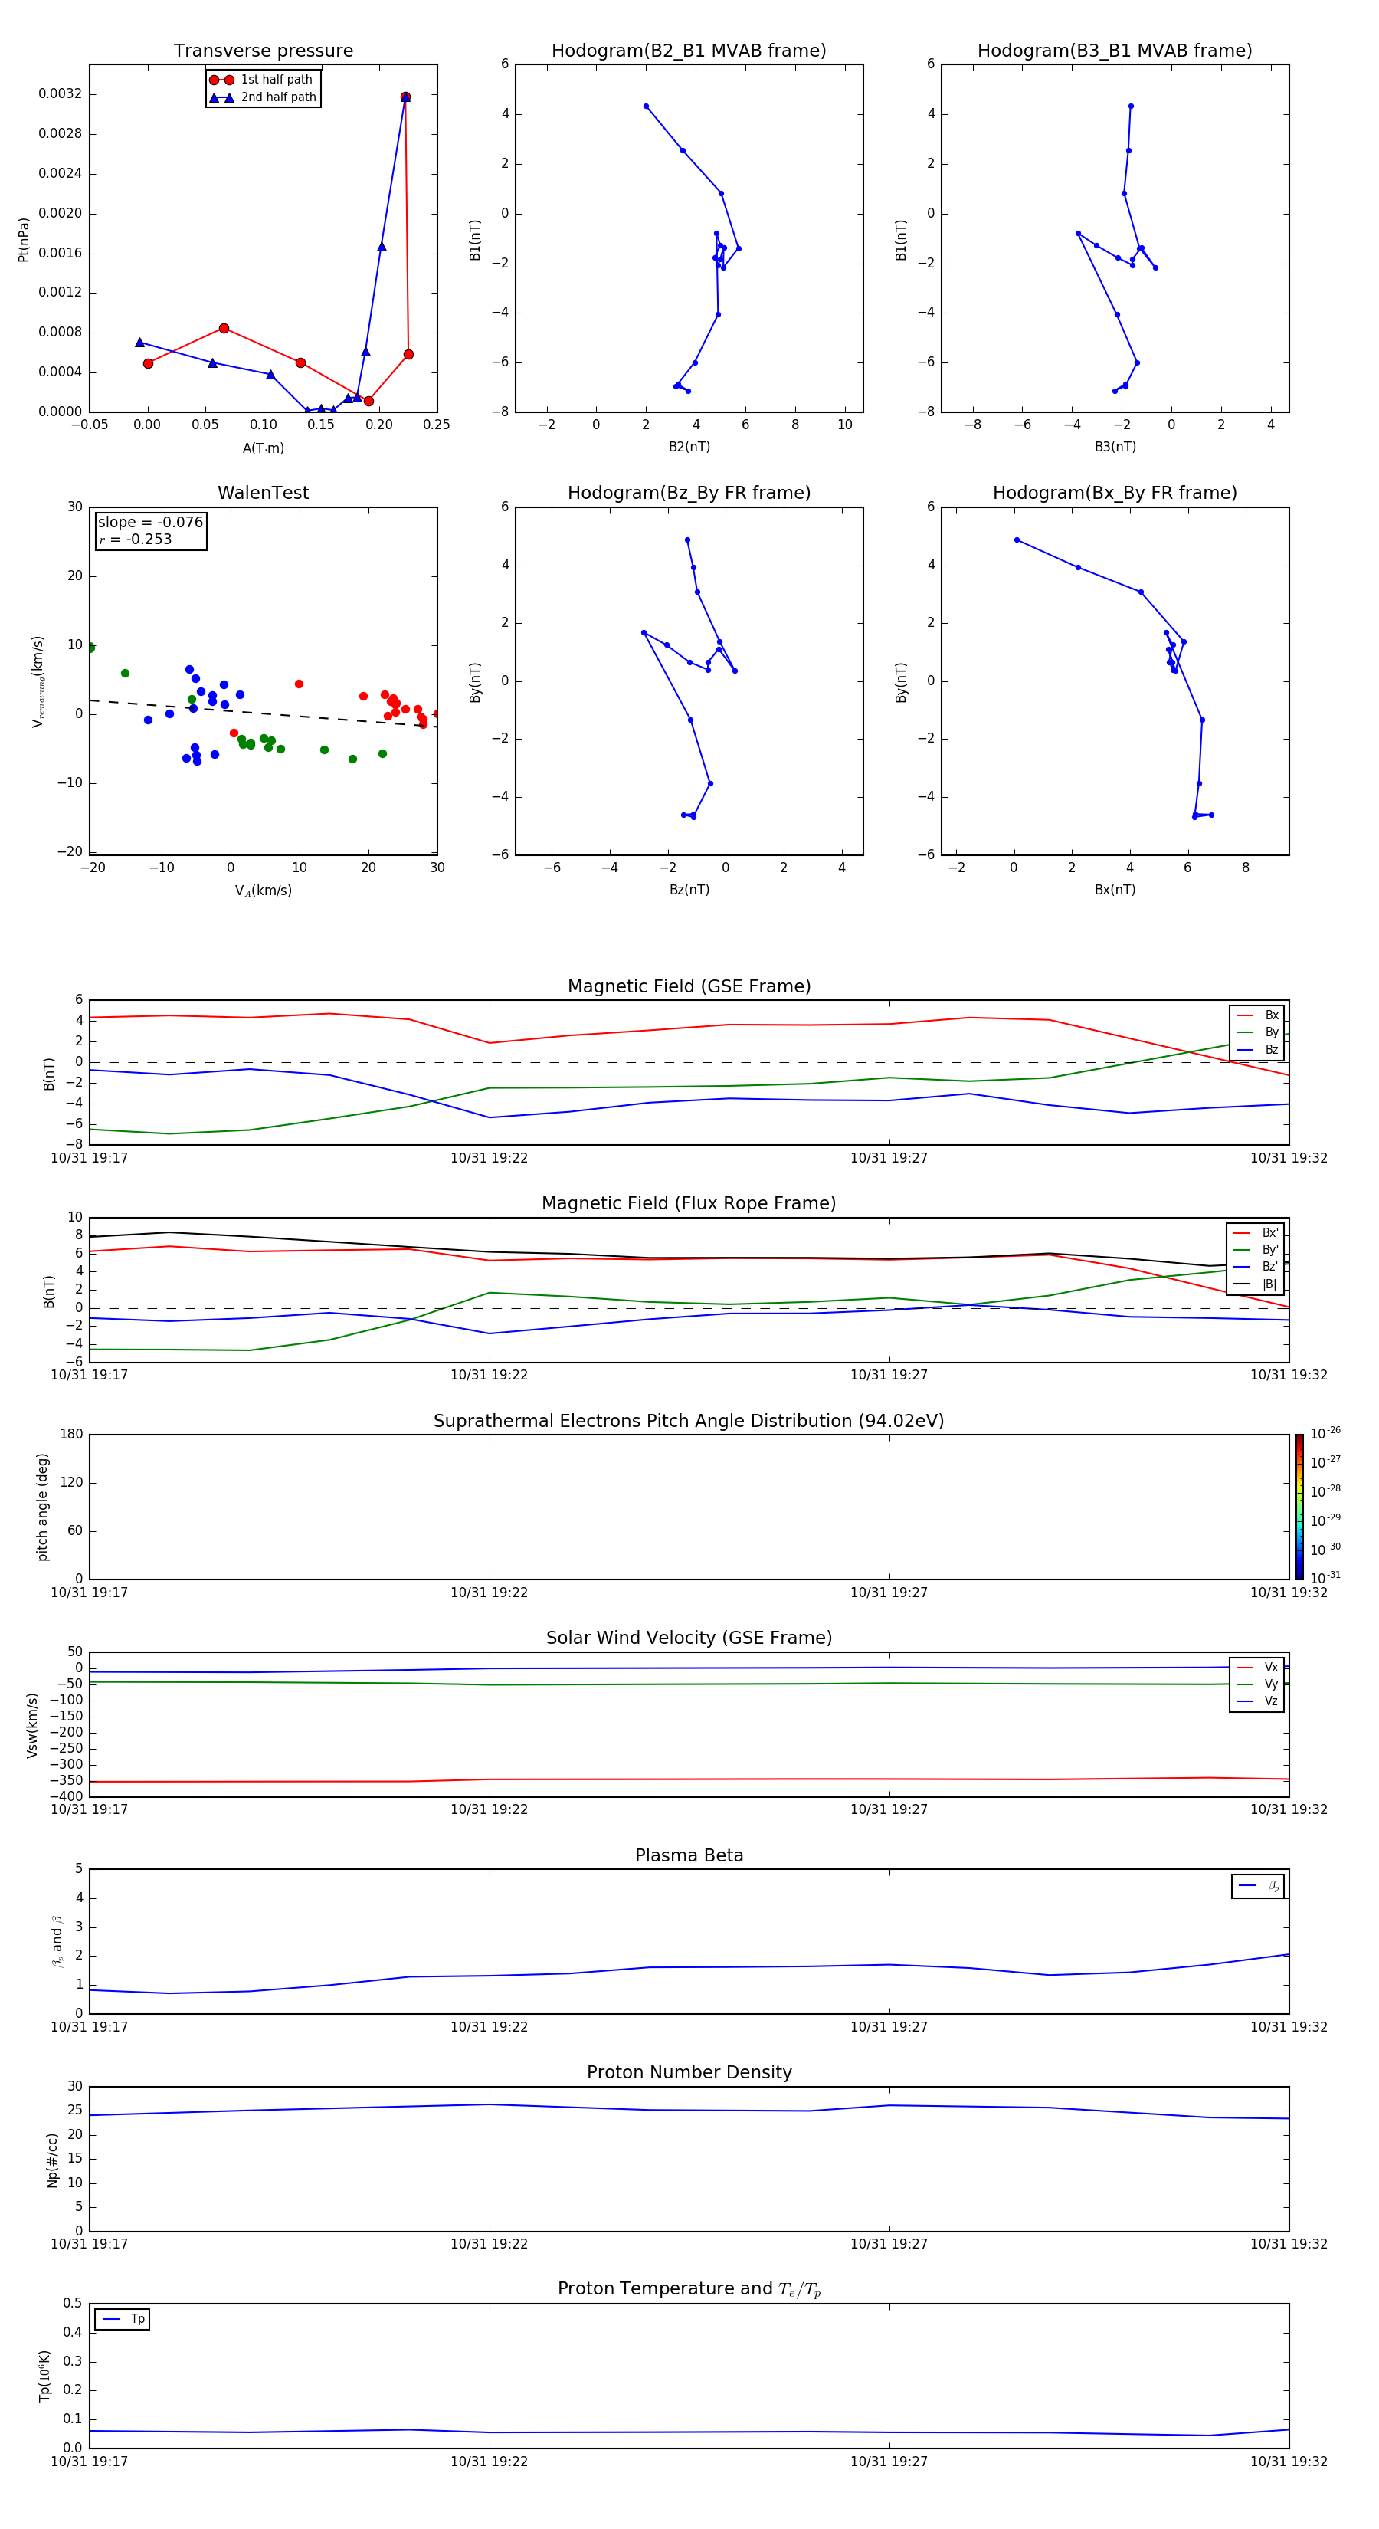Click the 'Transverse pressure' plot title
This screenshot has width=1379, height=2529.
[x=263, y=51]
